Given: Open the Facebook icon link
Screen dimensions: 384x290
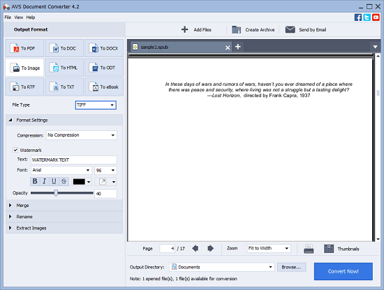Looking at the screenshot, I should [x=357, y=17].
